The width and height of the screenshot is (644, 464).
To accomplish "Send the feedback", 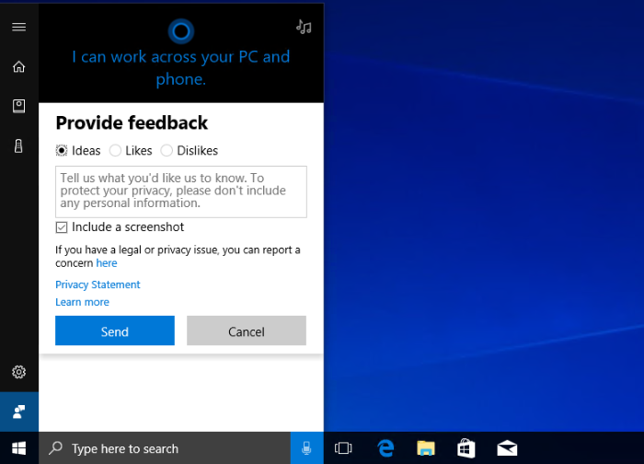I will [x=115, y=331].
